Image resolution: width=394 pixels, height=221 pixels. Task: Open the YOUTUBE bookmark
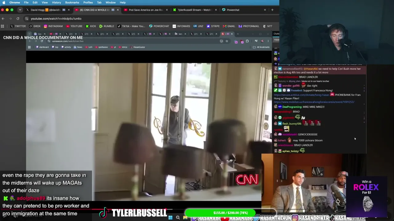point(74,26)
